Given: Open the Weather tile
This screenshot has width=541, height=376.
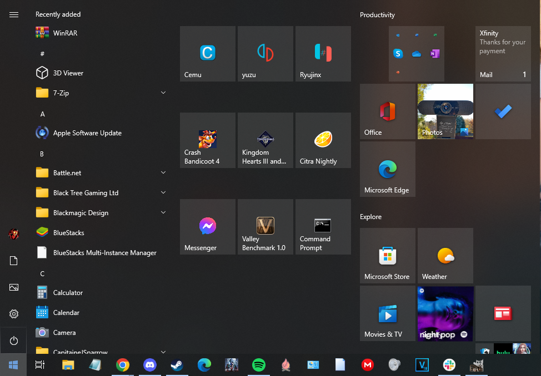Looking at the screenshot, I should [445, 256].
